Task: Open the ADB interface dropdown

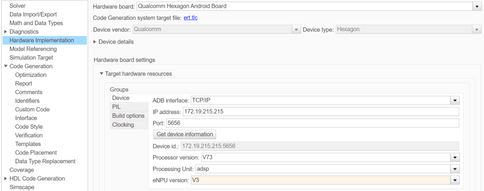Action: pos(455,101)
